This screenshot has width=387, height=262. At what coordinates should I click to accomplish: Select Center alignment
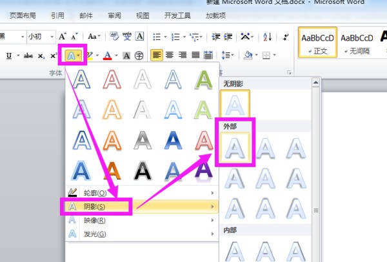(x=169, y=55)
